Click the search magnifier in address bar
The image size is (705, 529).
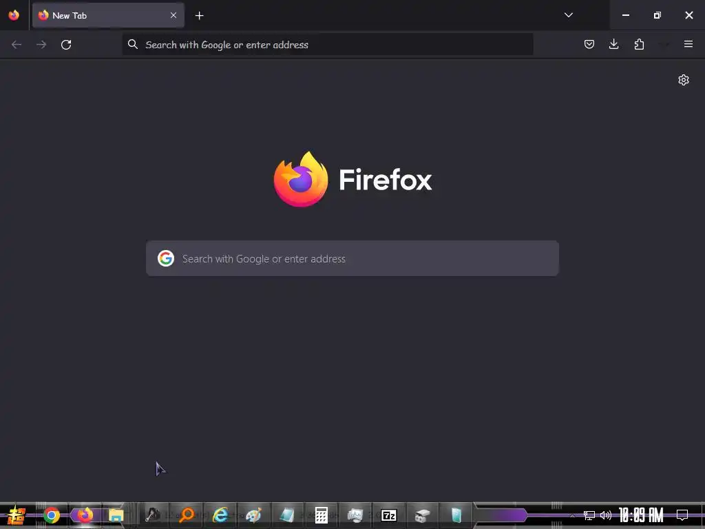(133, 44)
